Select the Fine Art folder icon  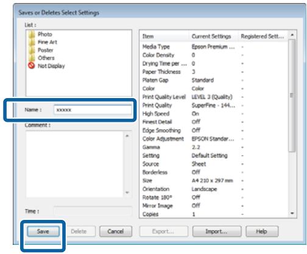pyautogui.click(x=32, y=42)
